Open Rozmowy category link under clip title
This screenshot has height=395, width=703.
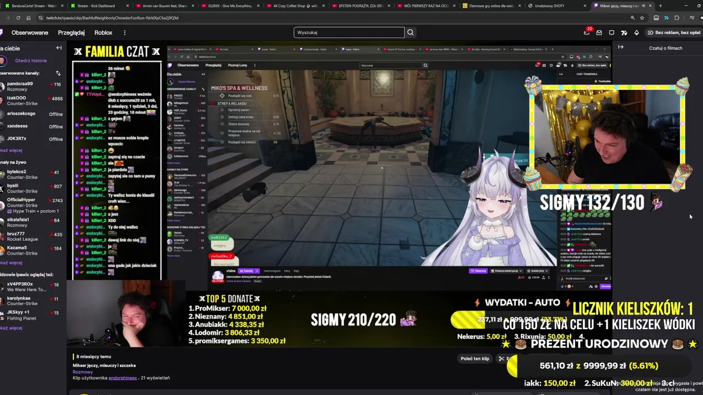tap(83, 372)
